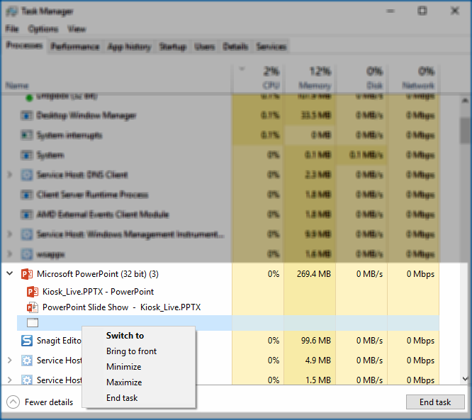472x420 pixels.
Task: Click the Fewer details label
Action: point(49,402)
